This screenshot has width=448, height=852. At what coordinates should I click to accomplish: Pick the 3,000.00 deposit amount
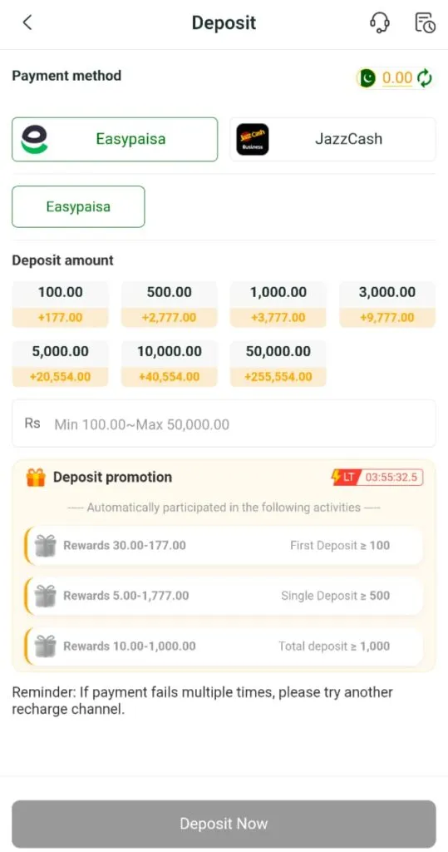387,305
